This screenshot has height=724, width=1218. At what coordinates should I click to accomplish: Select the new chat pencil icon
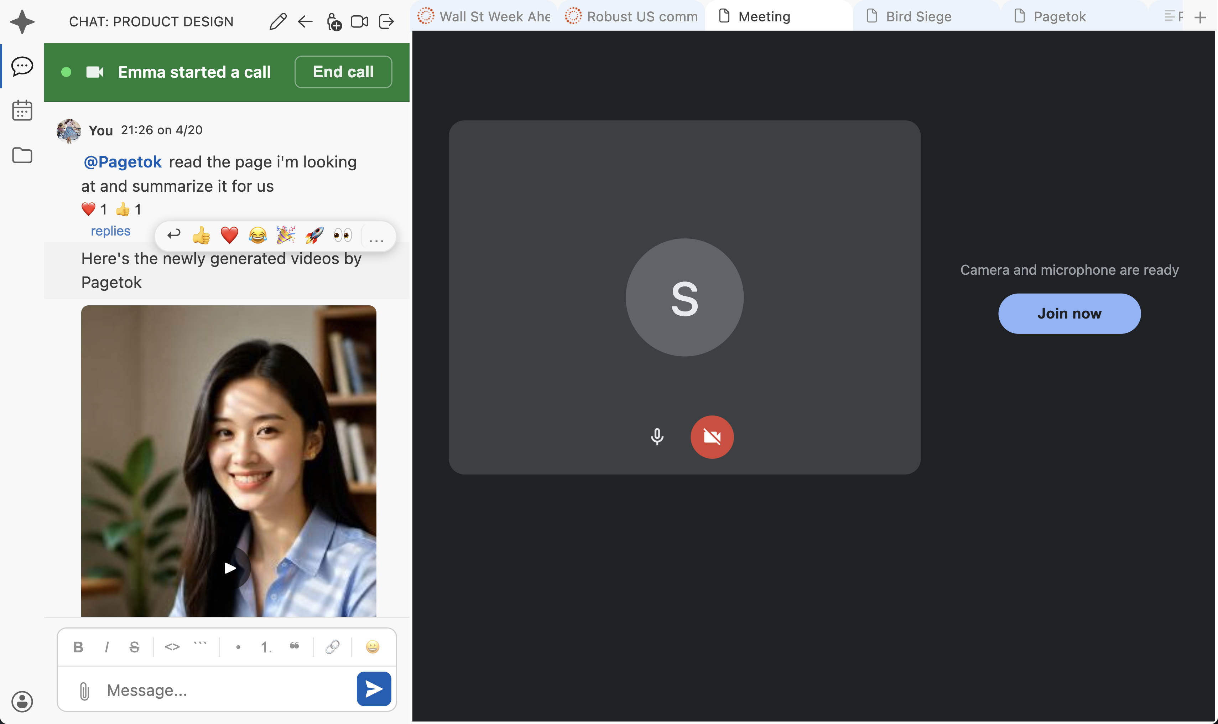click(277, 21)
